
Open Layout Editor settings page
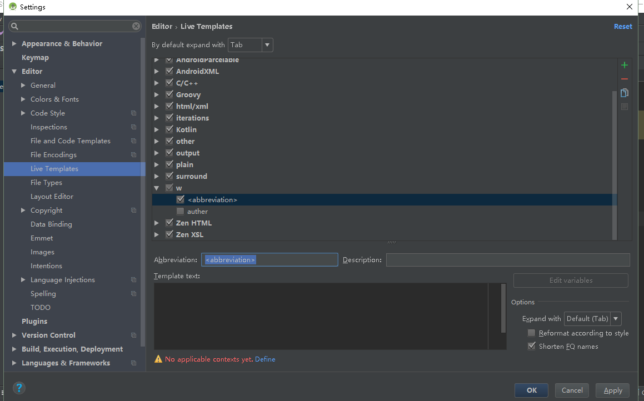click(52, 197)
